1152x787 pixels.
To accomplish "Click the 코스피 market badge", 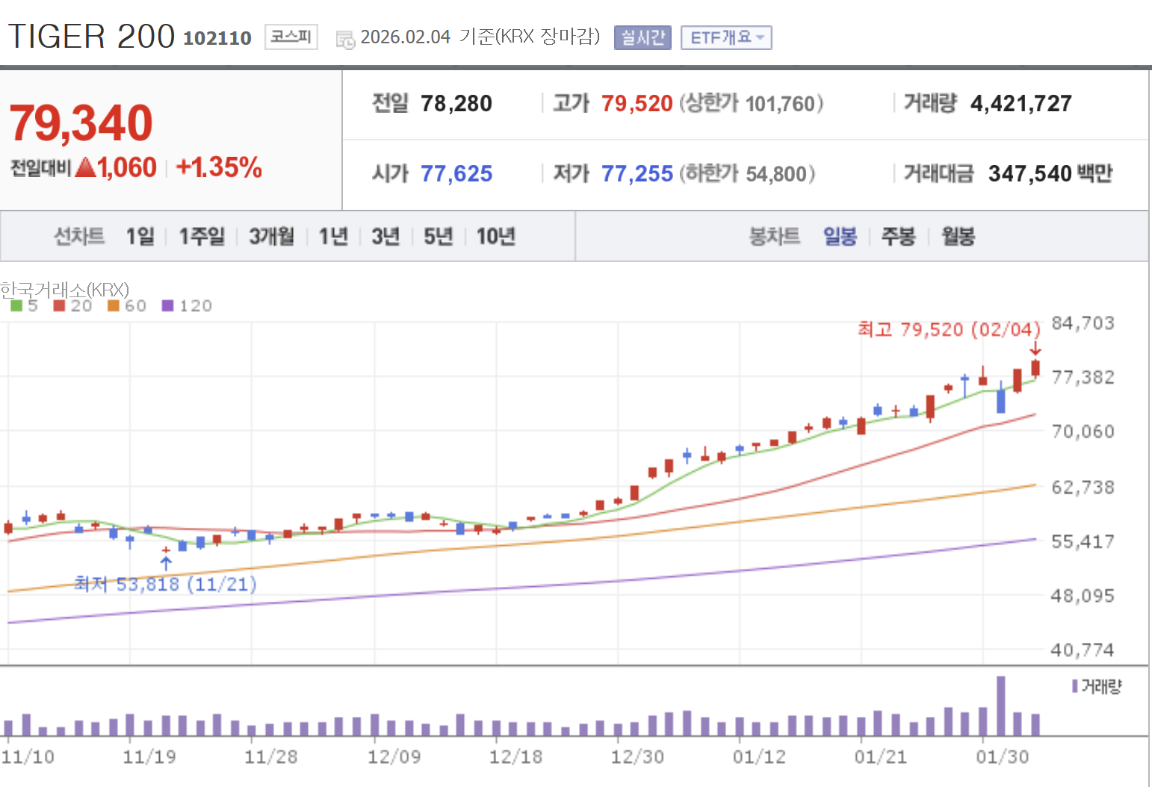I will (x=291, y=37).
